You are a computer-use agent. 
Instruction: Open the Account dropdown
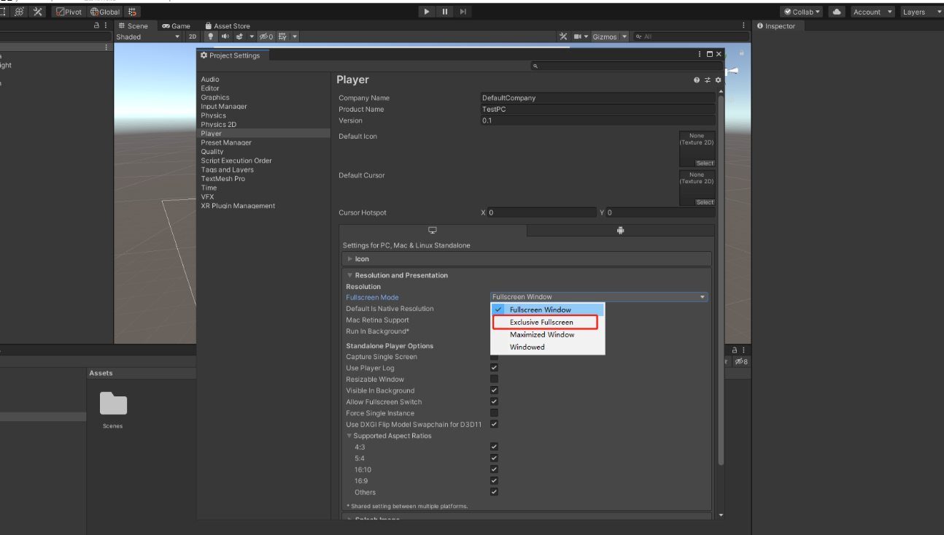click(873, 12)
